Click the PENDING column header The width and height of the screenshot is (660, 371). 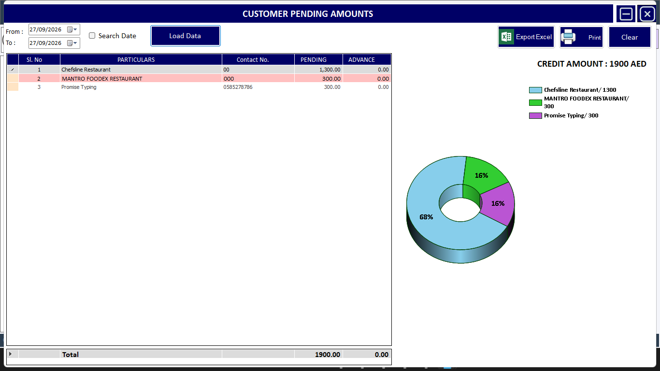[318, 60]
